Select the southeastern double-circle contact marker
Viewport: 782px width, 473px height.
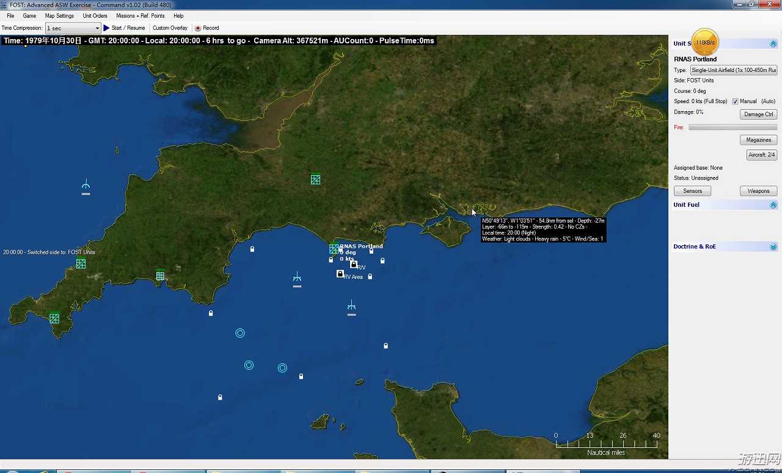coord(282,368)
